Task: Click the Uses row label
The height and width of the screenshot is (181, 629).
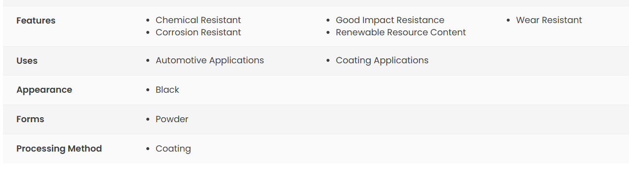Action: pos(27,61)
